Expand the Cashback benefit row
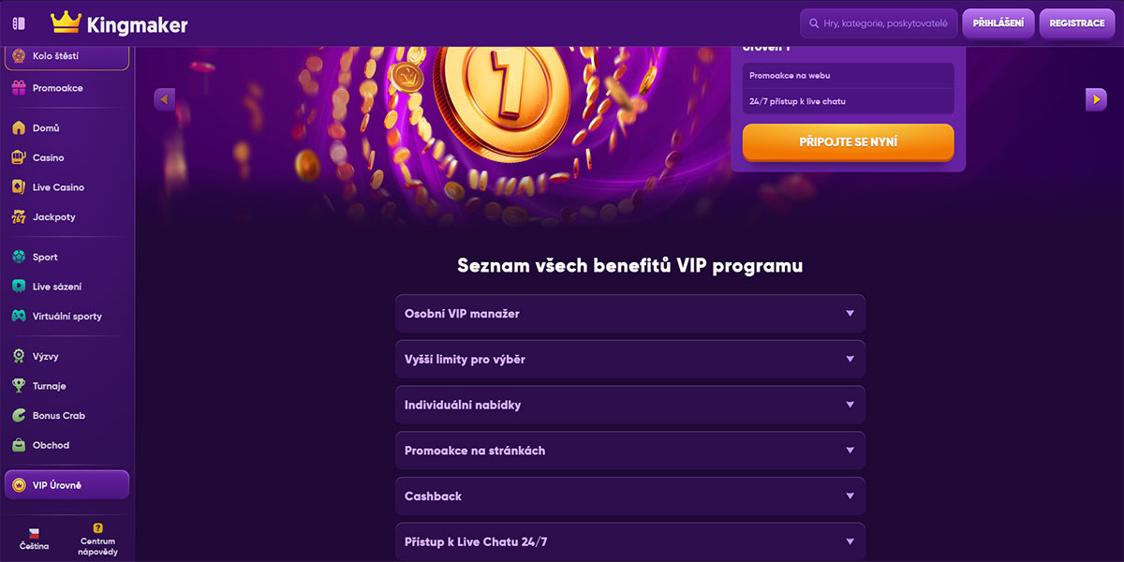The width and height of the screenshot is (1124, 562). pyautogui.click(x=629, y=496)
